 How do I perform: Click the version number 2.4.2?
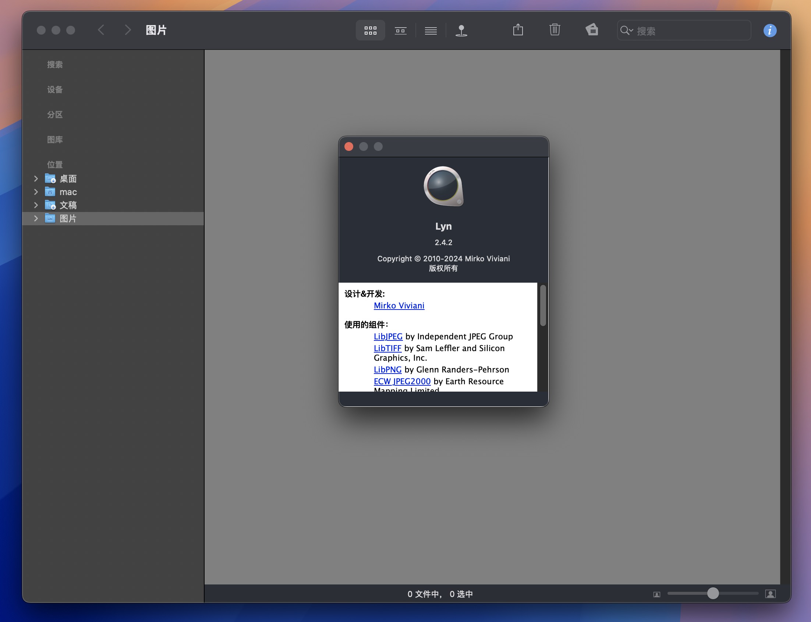[443, 243]
